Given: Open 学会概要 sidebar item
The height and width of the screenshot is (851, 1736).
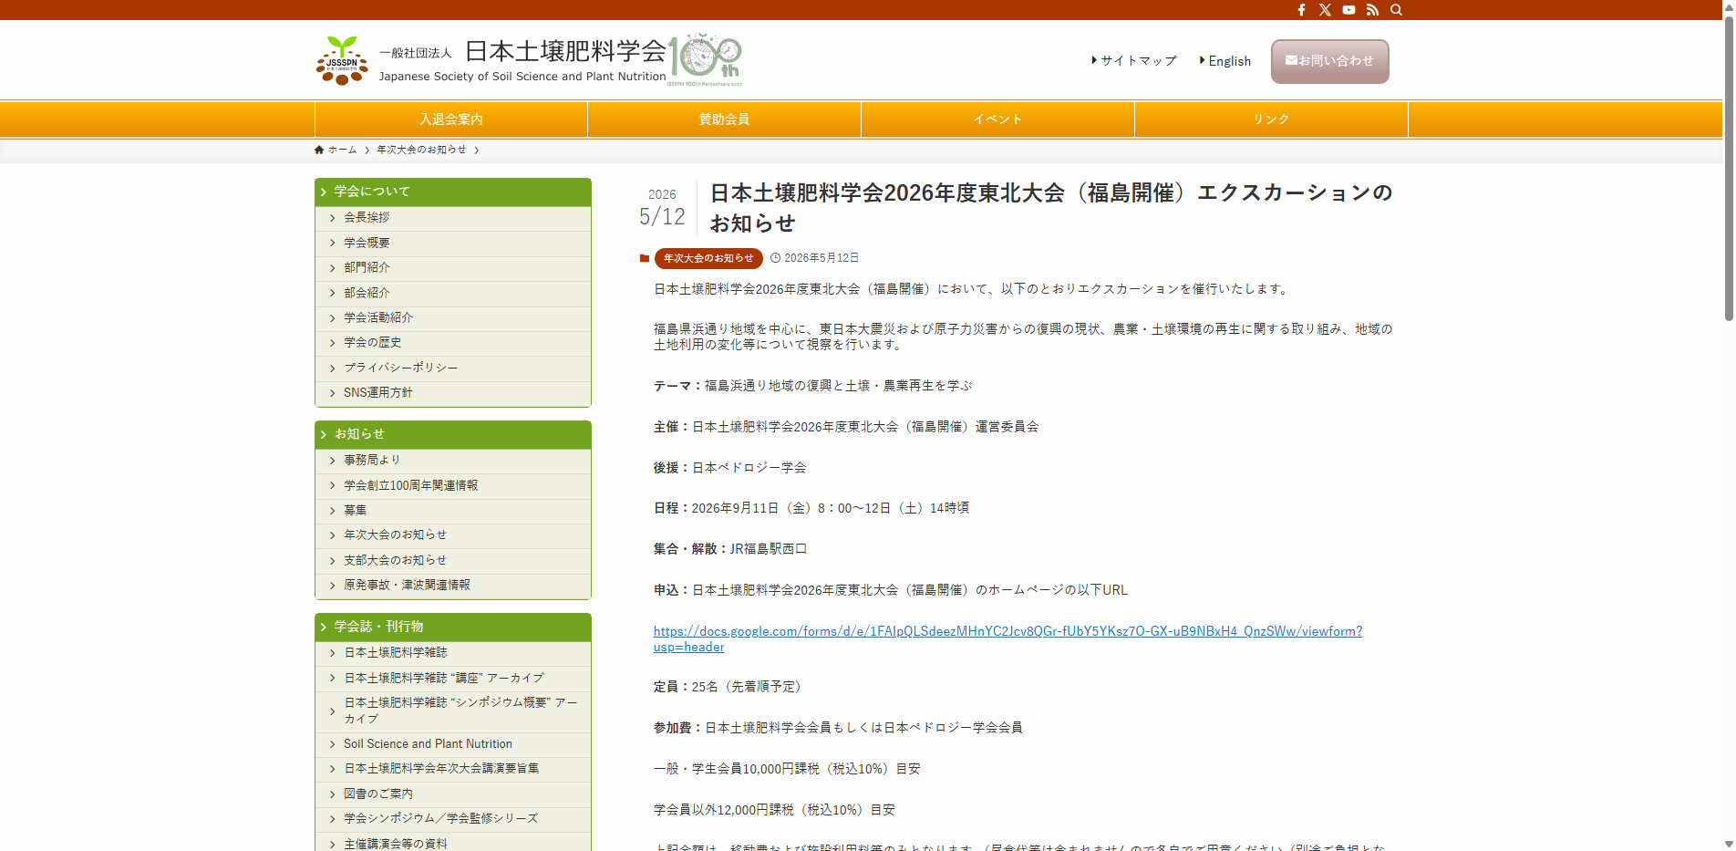Looking at the screenshot, I should [x=453, y=243].
